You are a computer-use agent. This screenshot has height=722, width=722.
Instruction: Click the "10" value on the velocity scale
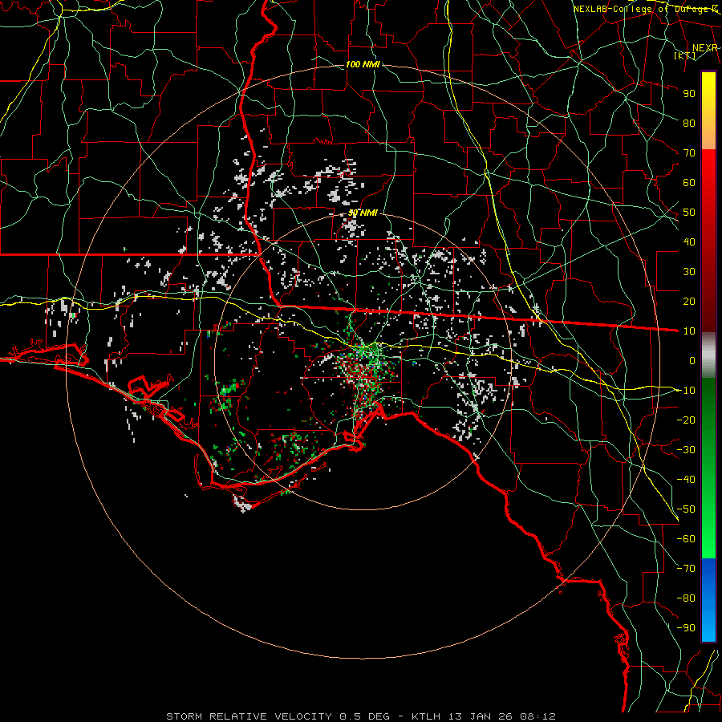tap(689, 331)
